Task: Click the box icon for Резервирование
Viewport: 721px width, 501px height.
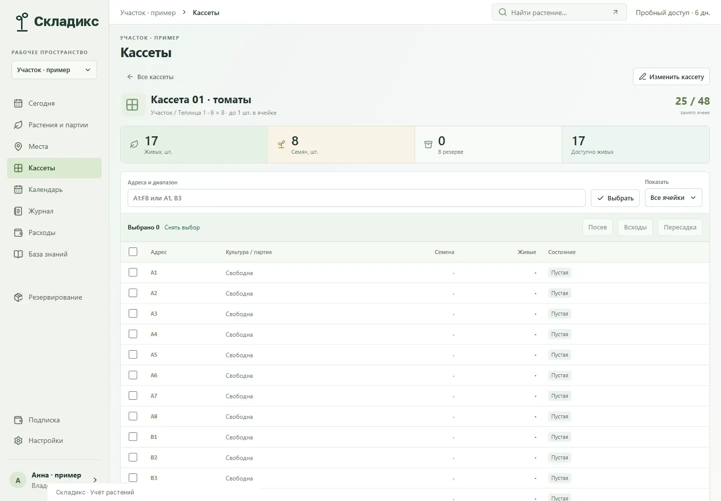Action: [x=19, y=297]
